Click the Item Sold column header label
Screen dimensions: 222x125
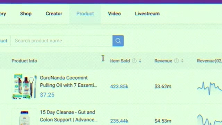120,61
